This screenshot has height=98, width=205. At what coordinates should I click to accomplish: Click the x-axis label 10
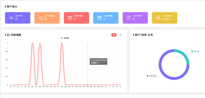tap(106, 87)
